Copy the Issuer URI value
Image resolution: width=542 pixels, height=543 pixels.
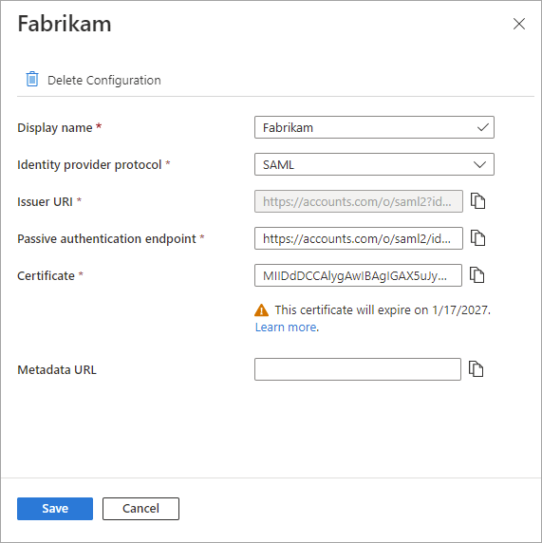[x=478, y=201]
